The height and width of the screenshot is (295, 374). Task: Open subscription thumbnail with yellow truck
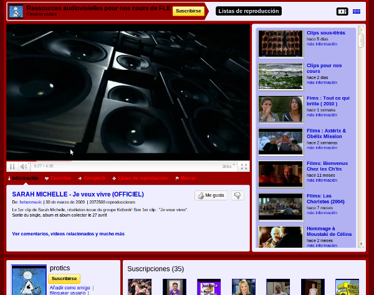coord(347,287)
